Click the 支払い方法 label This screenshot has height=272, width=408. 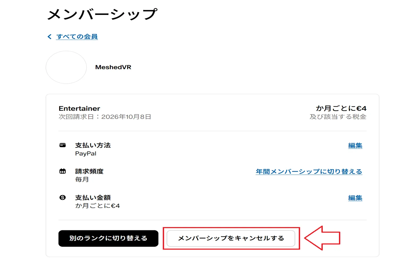click(93, 145)
